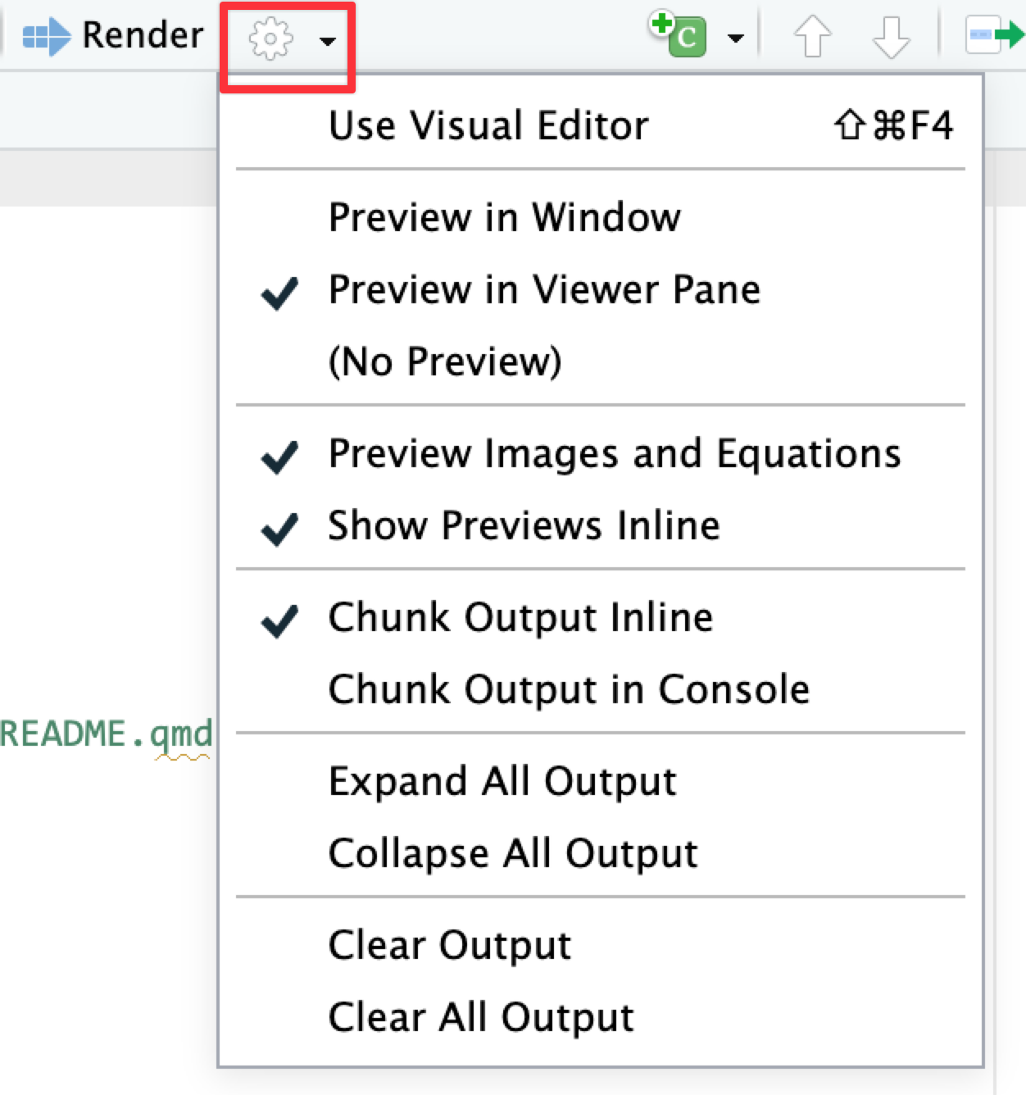Click Expand All Output
1026x1095 pixels.
(x=502, y=782)
